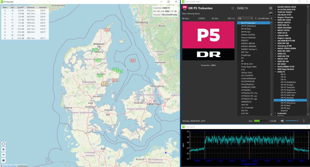Click the ensemble information list icon
The height and width of the screenshot is (167, 310).
click(270, 8)
